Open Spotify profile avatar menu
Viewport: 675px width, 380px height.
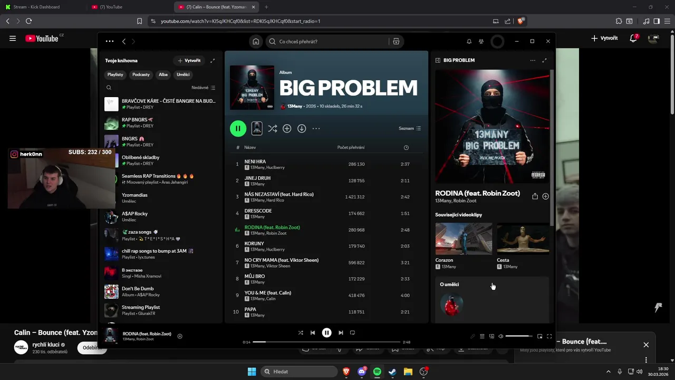pos(497,41)
